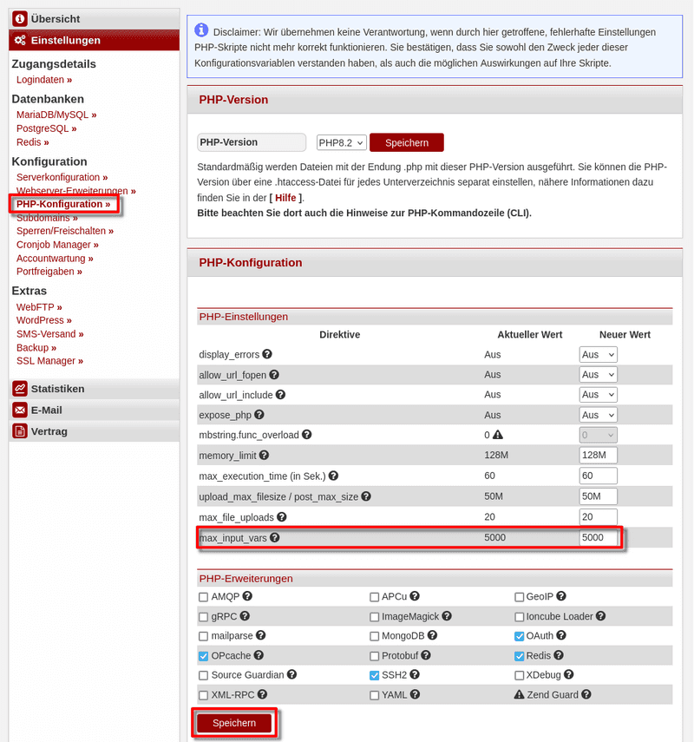Viewport: 694px width, 742px height.
Task: Click the E-Mail envelope icon in sidebar
Action: click(x=20, y=410)
